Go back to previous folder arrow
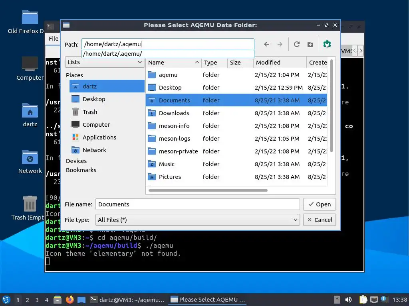Screen dimensions: 409x306 coord(266,44)
